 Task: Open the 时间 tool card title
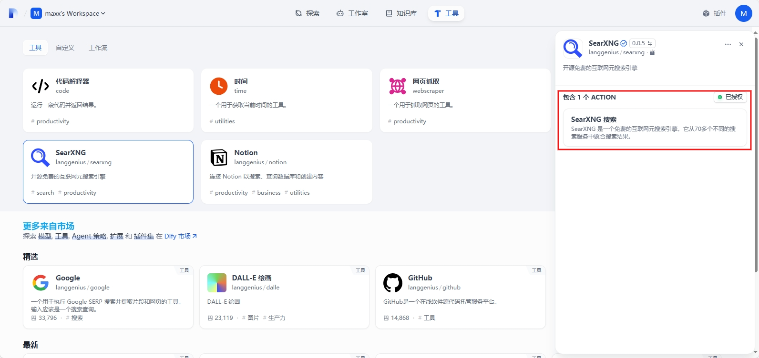click(241, 81)
